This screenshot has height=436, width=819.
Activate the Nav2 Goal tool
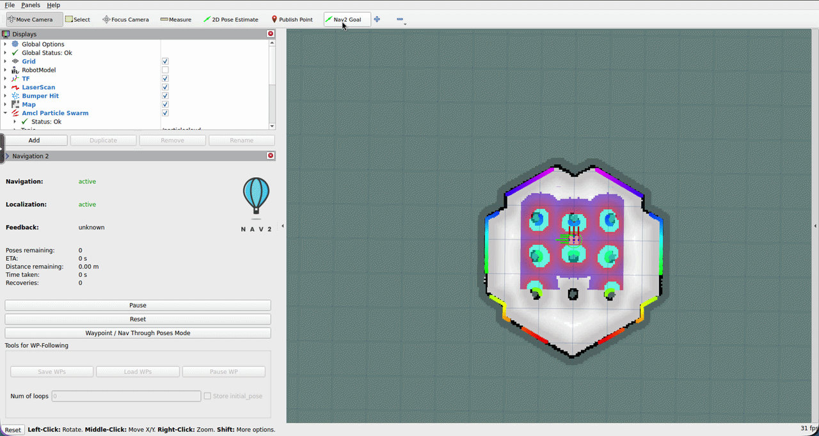click(347, 19)
